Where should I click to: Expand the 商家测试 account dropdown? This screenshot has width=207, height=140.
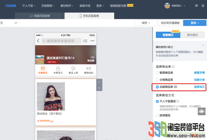(178, 6)
